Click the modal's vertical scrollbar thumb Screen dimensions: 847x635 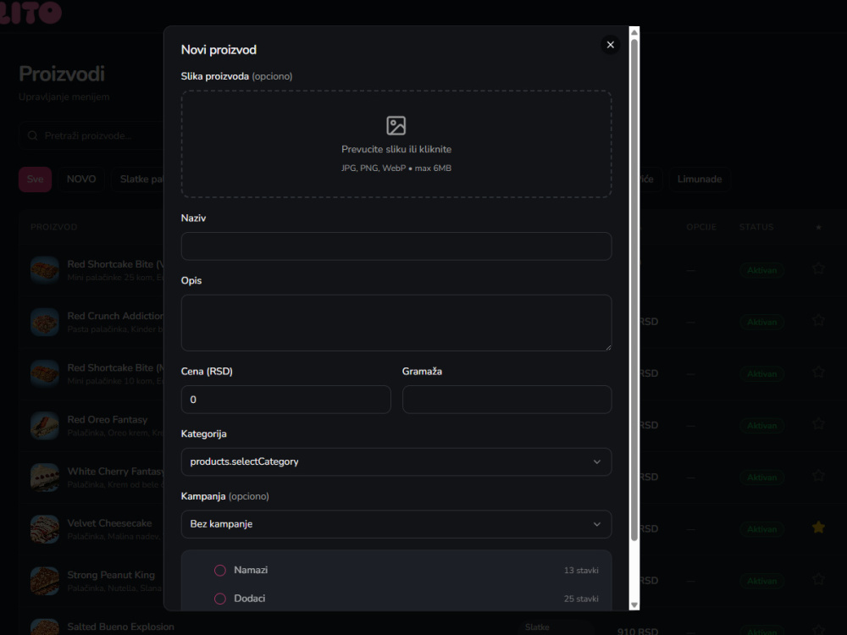point(634,289)
